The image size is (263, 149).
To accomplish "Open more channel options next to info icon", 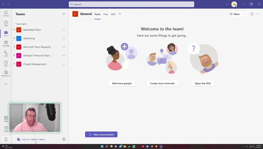I will (x=258, y=14).
